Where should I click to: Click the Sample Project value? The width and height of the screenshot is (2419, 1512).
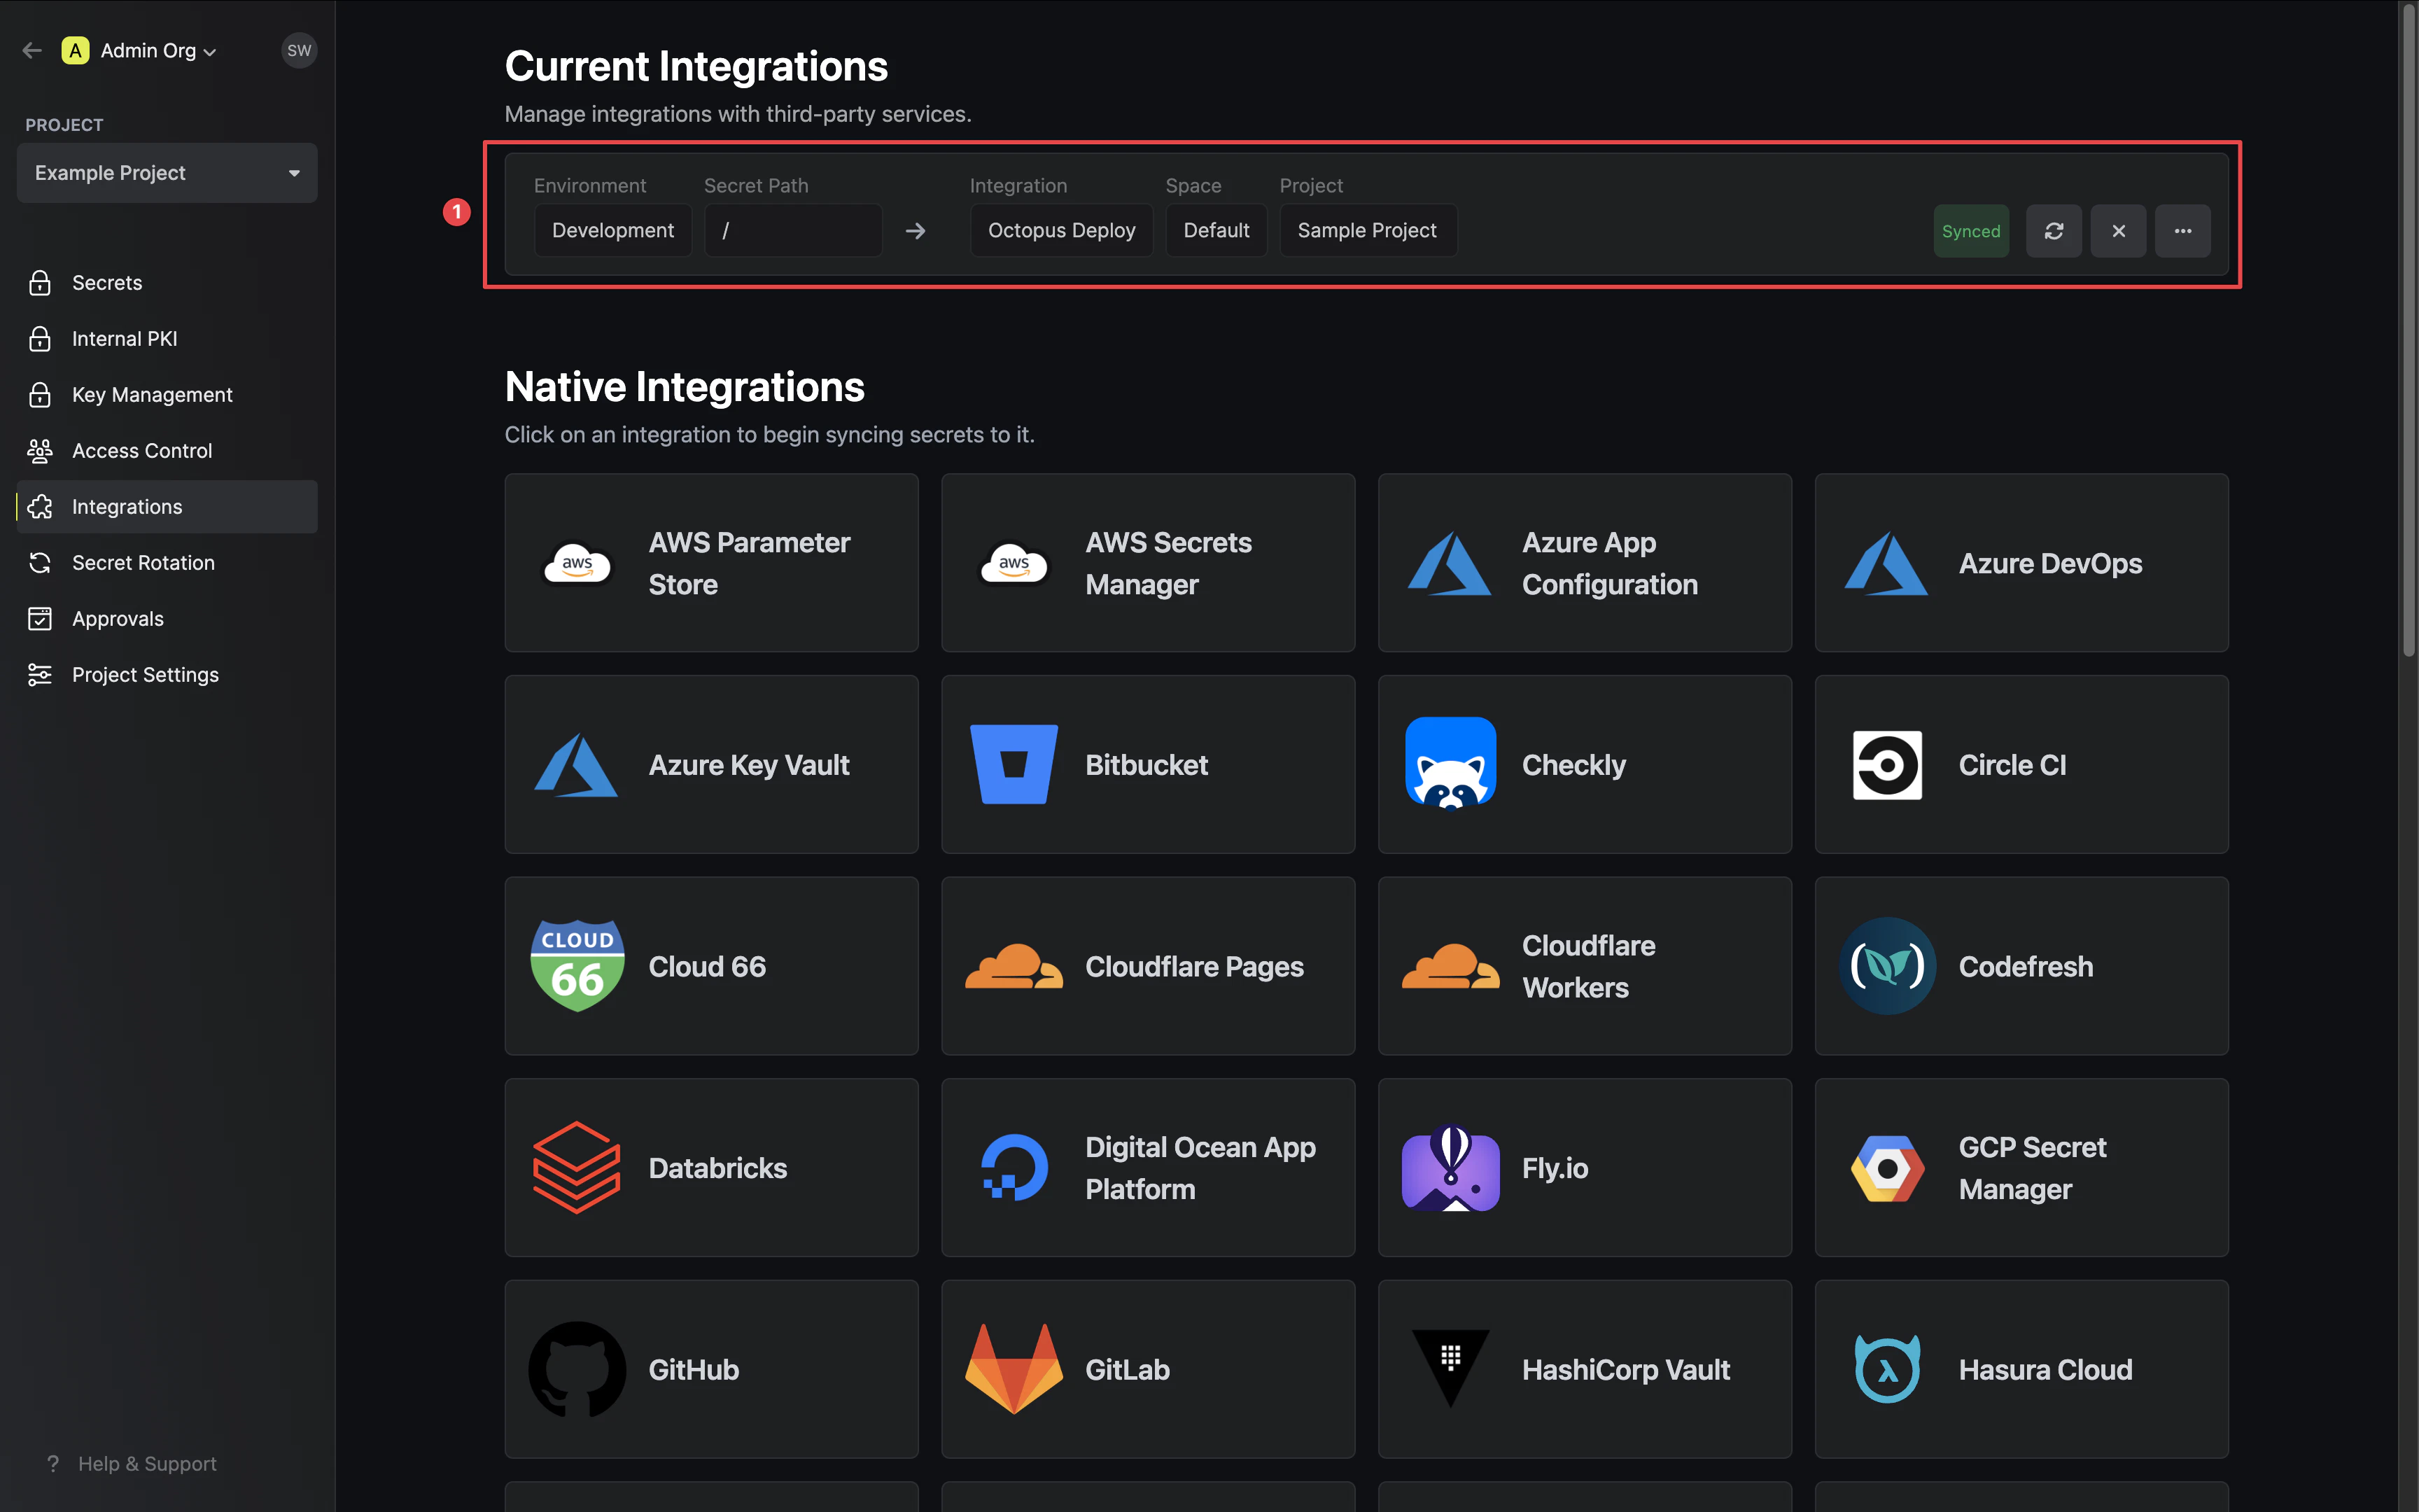pyautogui.click(x=1368, y=230)
